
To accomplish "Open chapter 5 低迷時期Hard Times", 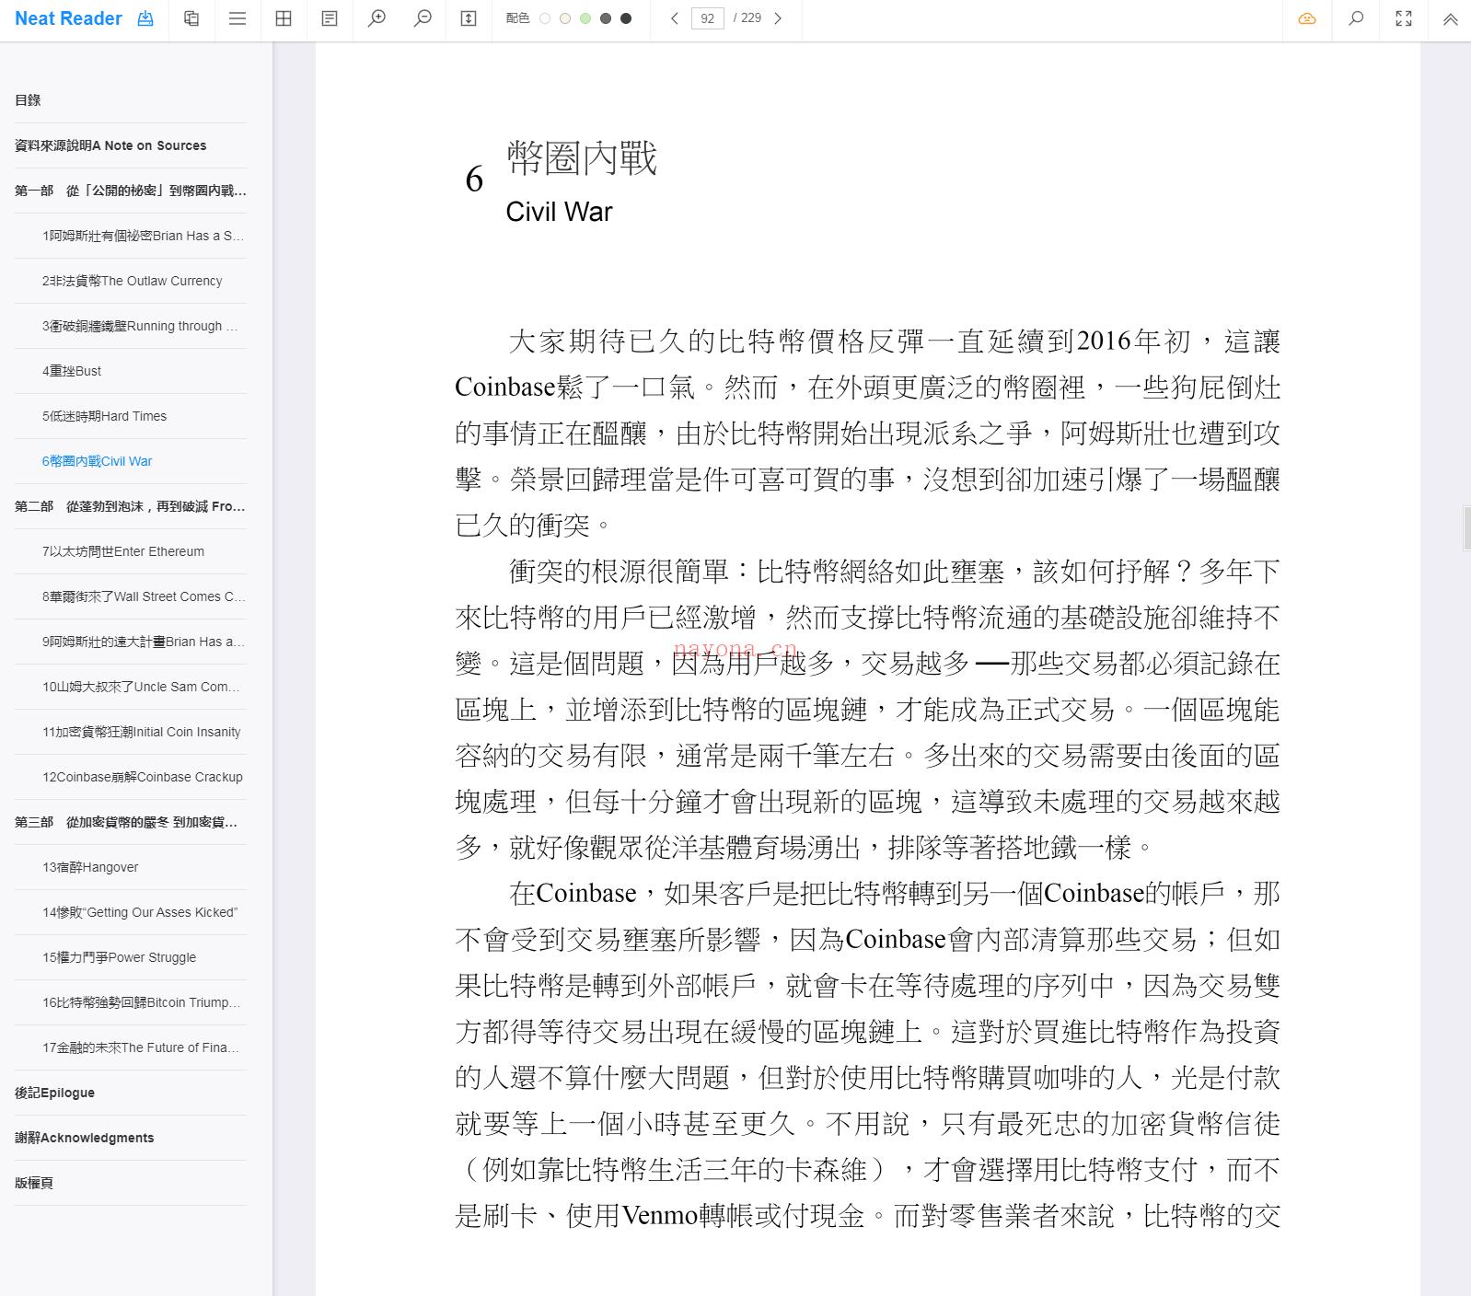I will (x=131, y=416).
